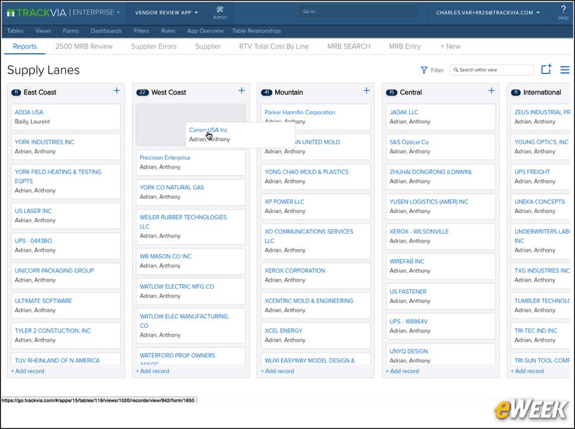Open YONG CHAO MOLD & PLASTICS record
This screenshot has height=429, width=575.
306,172
